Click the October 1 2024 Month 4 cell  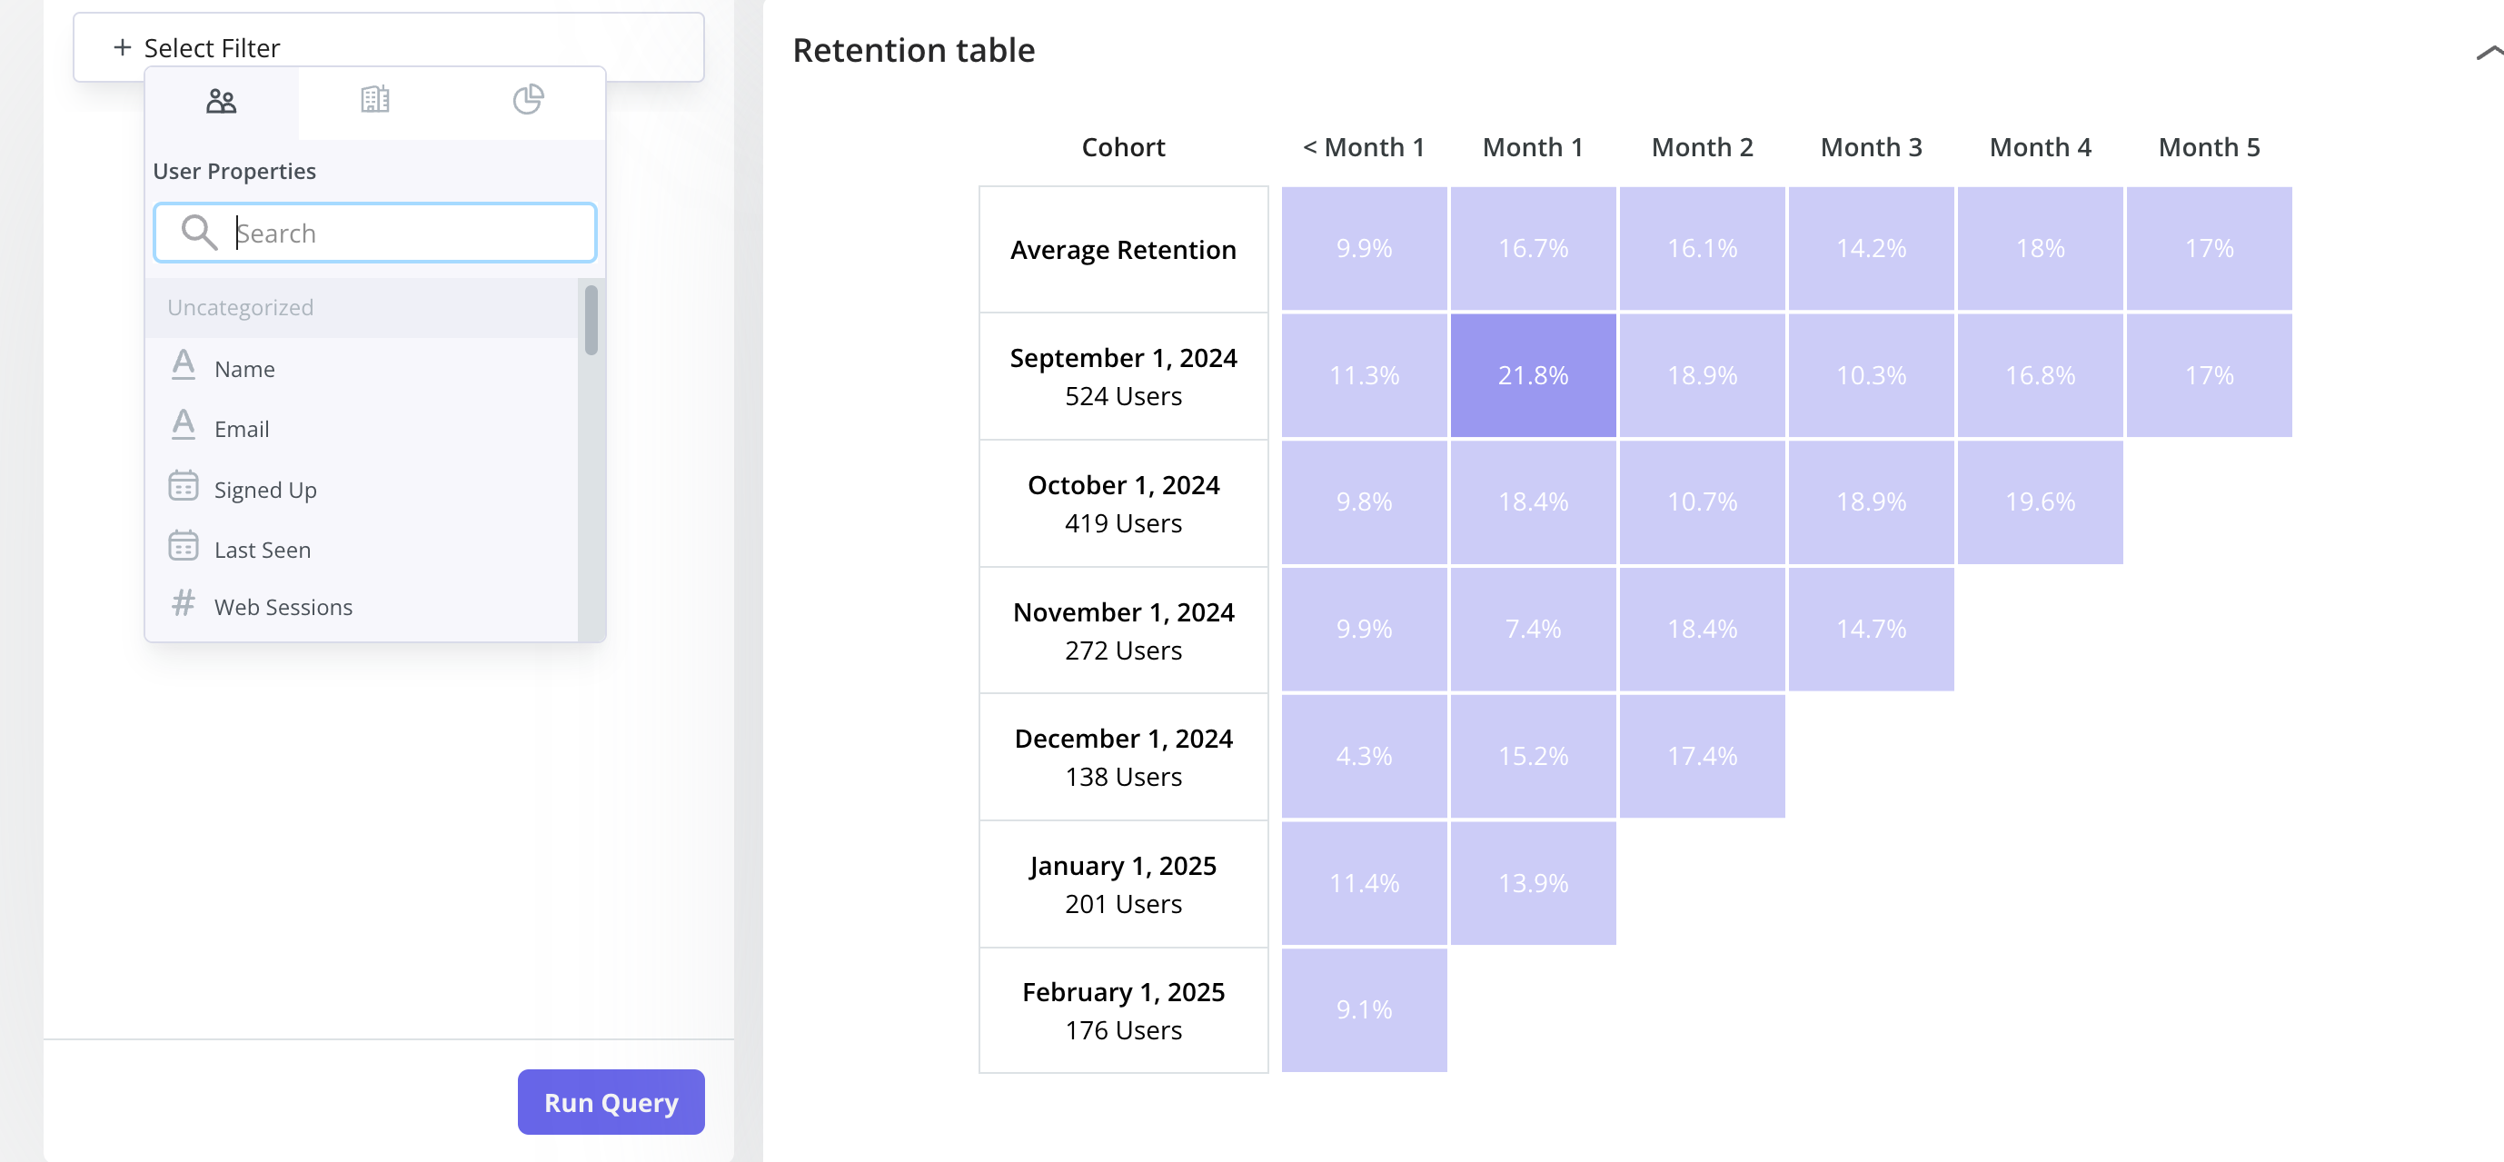tap(2041, 502)
